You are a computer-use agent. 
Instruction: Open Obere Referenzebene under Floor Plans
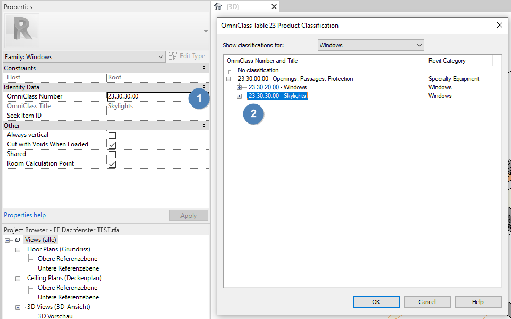(68, 259)
